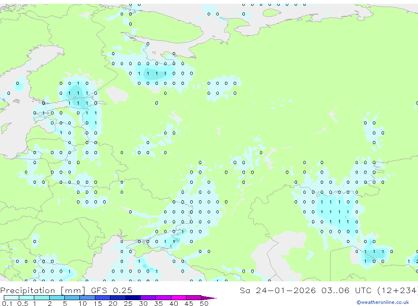
Task: Select the 40–45 mm magenta legend swatch
Action: point(178,298)
